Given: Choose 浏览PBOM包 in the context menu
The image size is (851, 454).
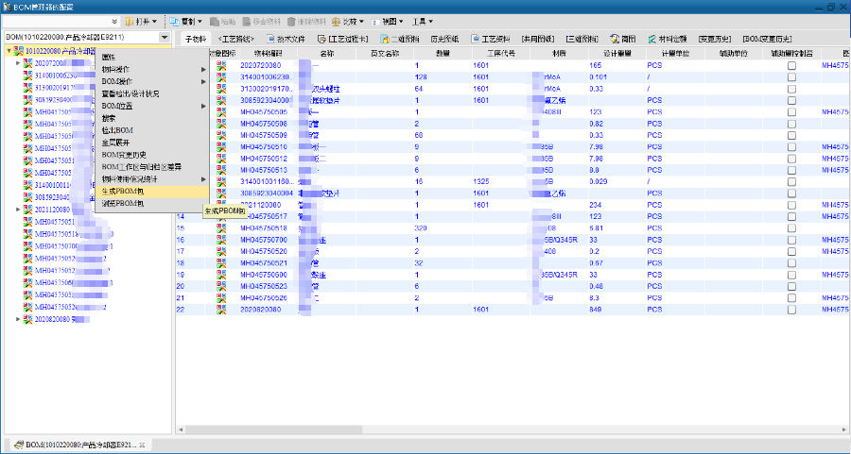Looking at the screenshot, I should tap(123, 203).
